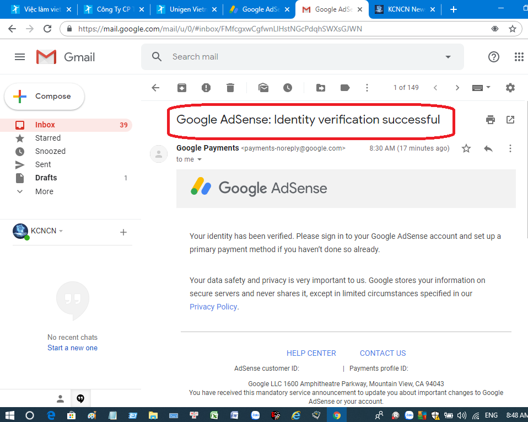Click in the Search mail field
Image resolution: width=528 pixels, height=422 pixels.
[x=298, y=57]
